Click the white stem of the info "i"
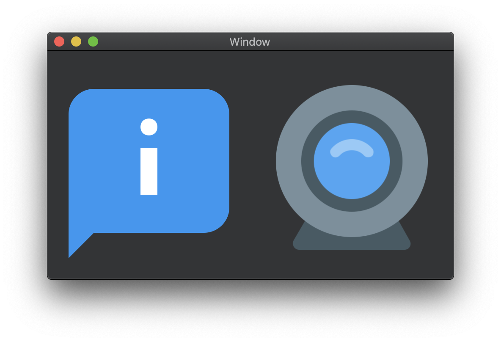This screenshot has width=501, height=342. click(x=149, y=171)
